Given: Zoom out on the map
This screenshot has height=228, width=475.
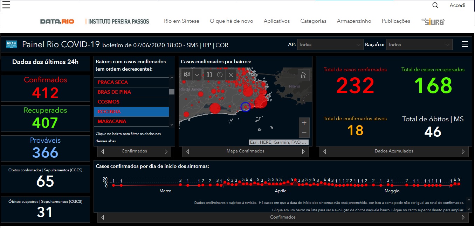Looking at the screenshot, I should click(304, 132).
